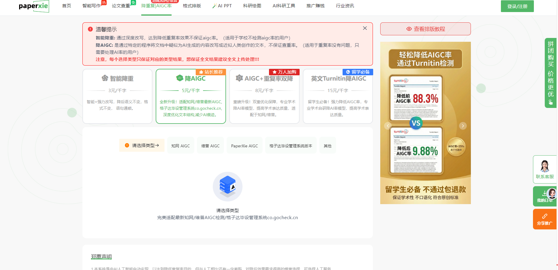Choose the 其他 type option

[328, 146]
